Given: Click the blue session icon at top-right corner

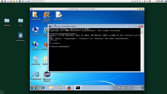Looking at the screenshot, I should pyautogui.click(x=166, y=1).
